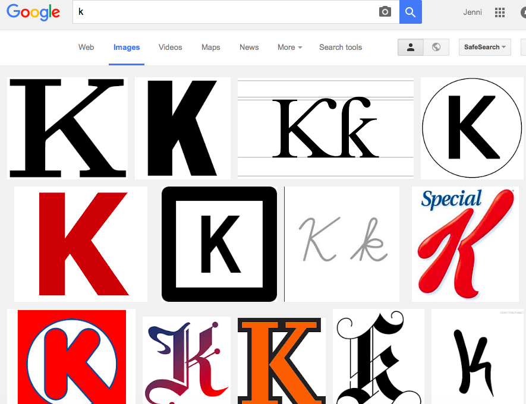
Task: Open Search tools
Action: (341, 48)
